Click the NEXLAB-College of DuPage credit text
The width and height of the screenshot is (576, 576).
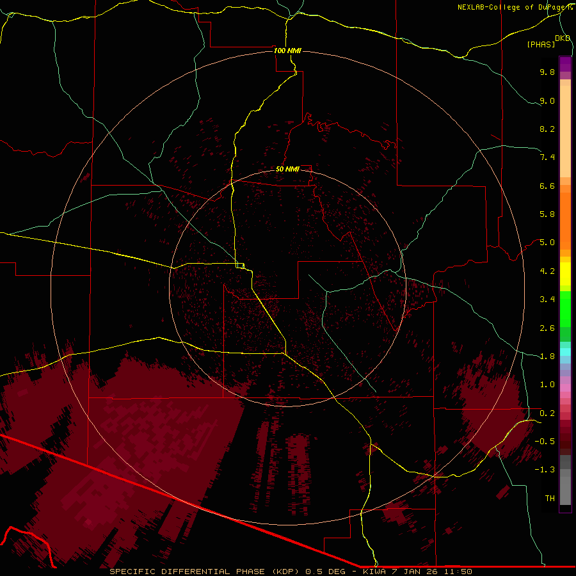pos(515,7)
